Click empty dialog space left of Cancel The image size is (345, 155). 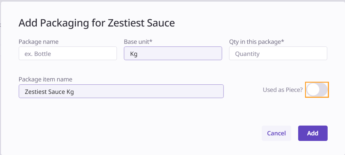164,133
